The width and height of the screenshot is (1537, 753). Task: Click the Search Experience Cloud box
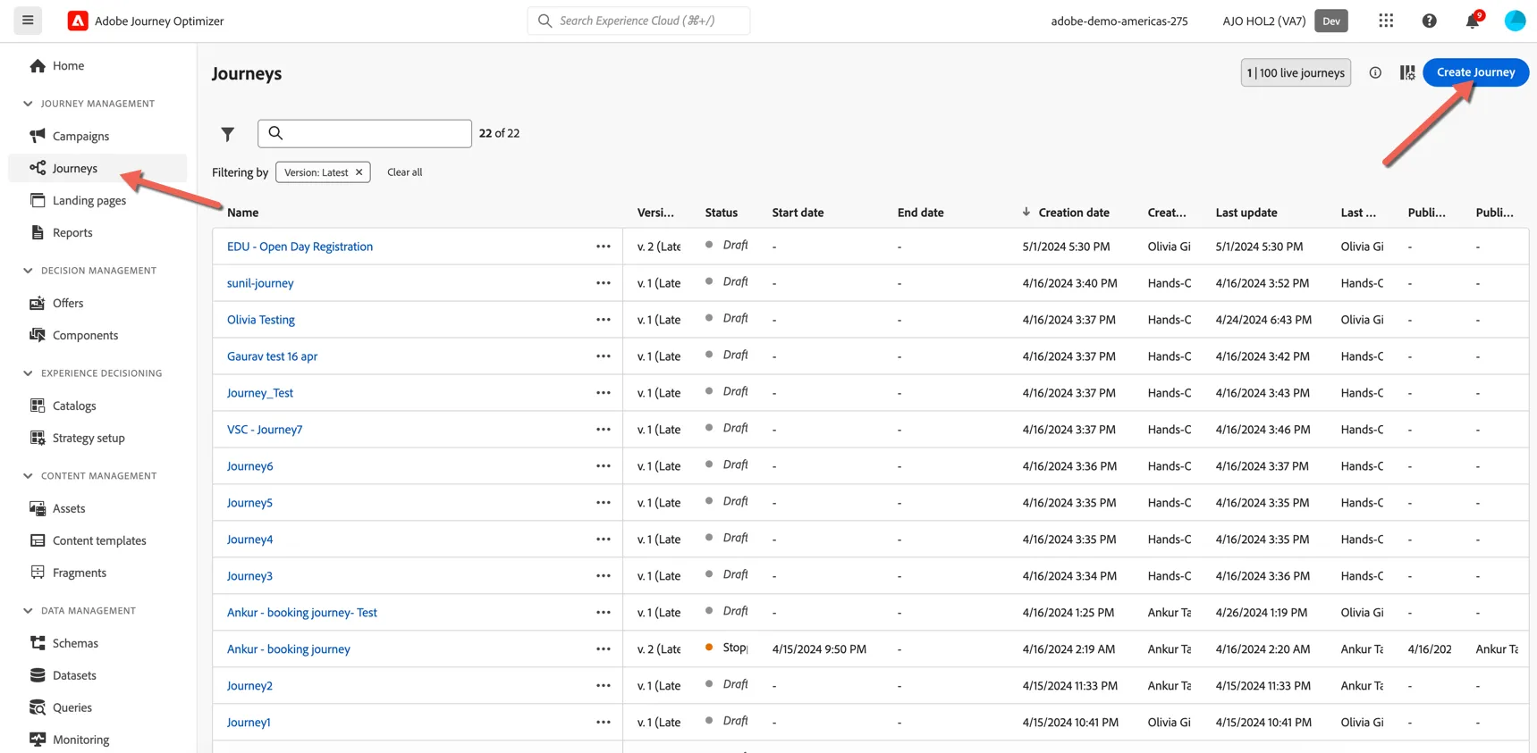click(x=638, y=21)
